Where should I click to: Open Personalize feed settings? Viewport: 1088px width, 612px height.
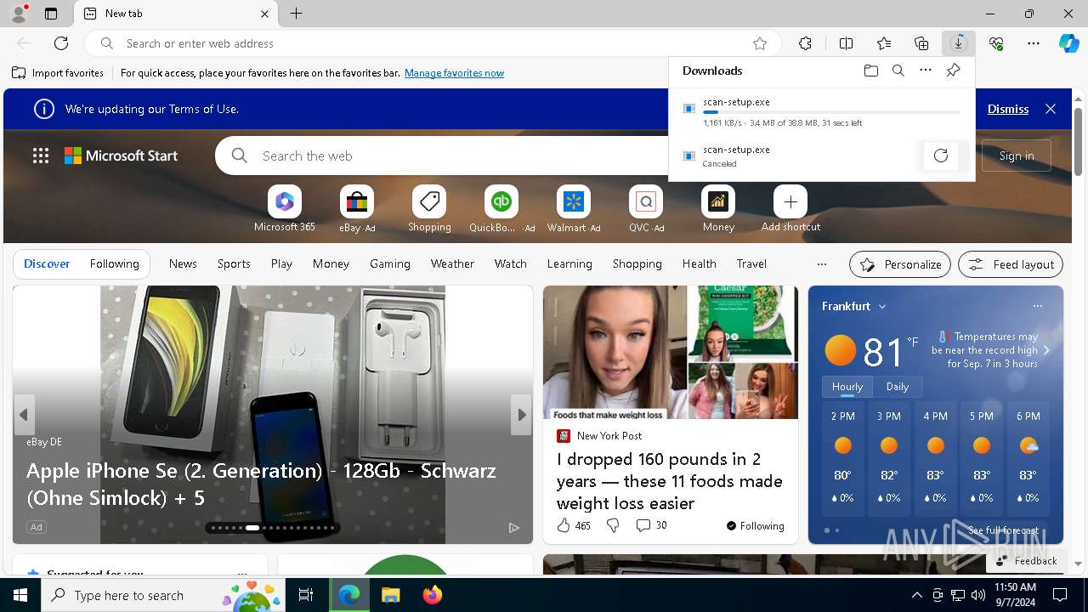[x=900, y=264]
